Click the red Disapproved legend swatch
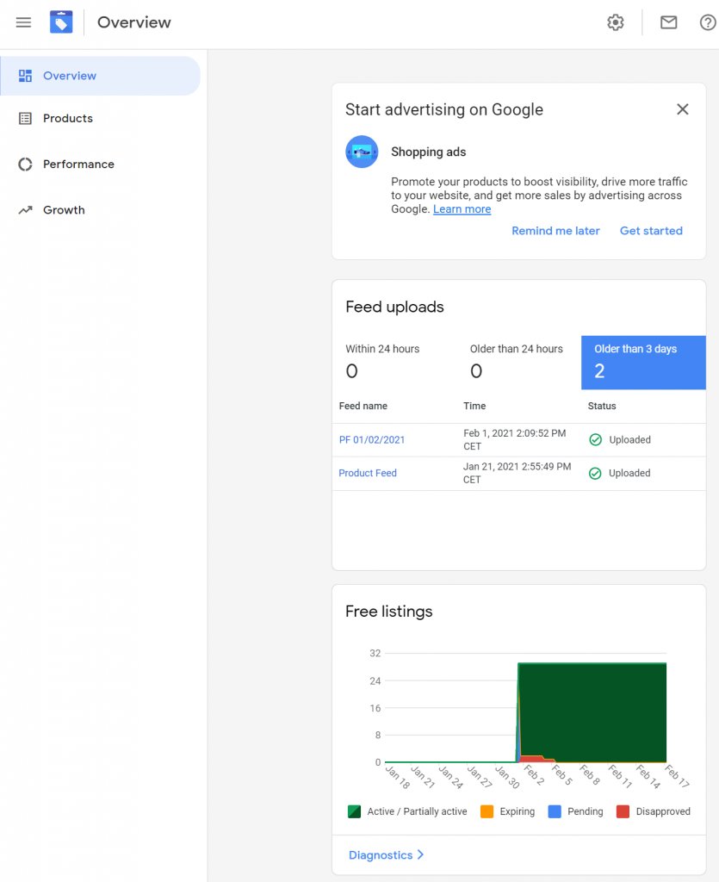 click(x=623, y=811)
